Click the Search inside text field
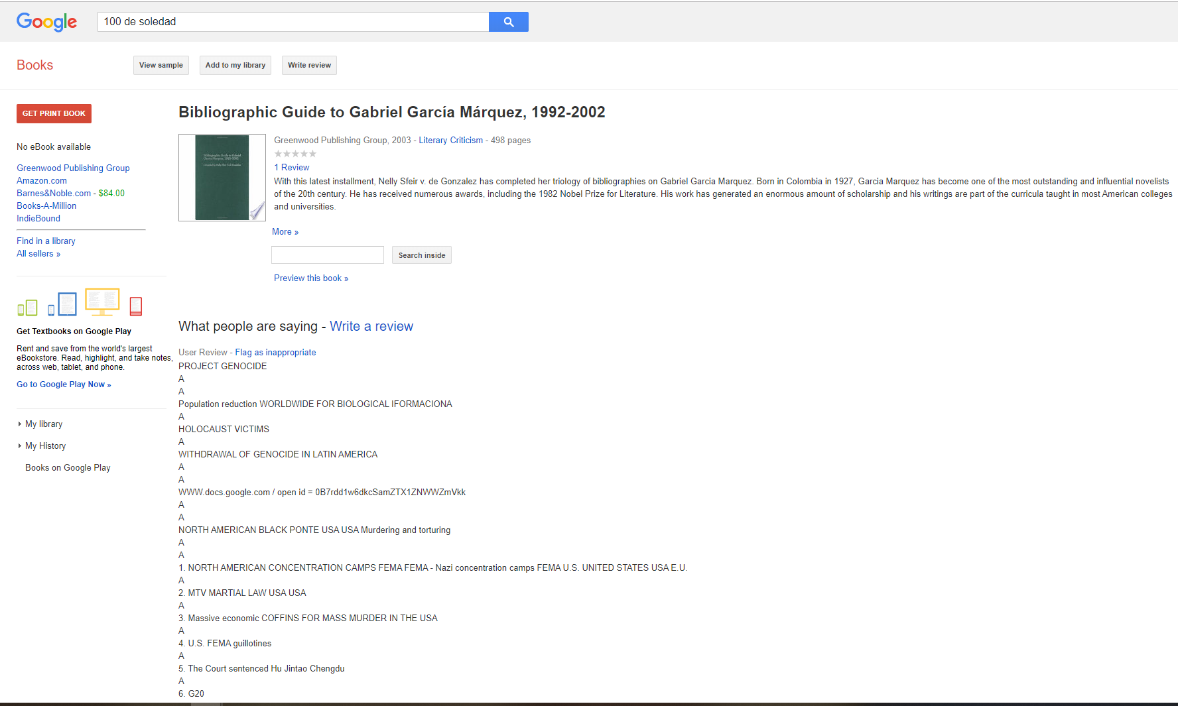The image size is (1178, 706). (x=328, y=255)
